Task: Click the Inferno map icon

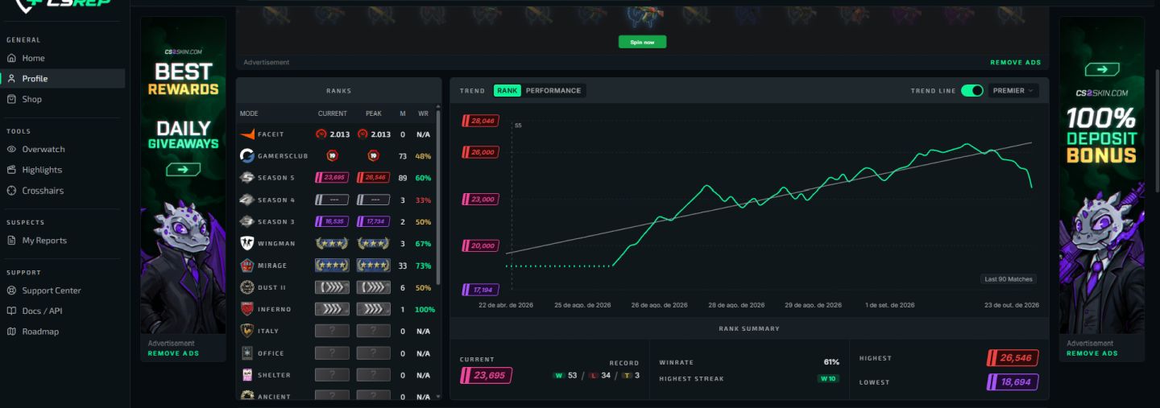Action: [247, 309]
